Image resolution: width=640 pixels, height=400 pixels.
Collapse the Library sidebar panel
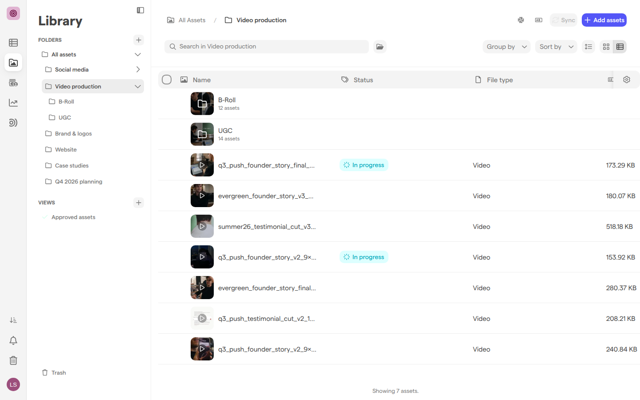point(140,10)
